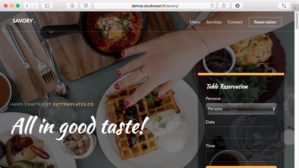Viewport: 299px width, 168px height.
Task: Focus the Date input field
Action: 241,132
